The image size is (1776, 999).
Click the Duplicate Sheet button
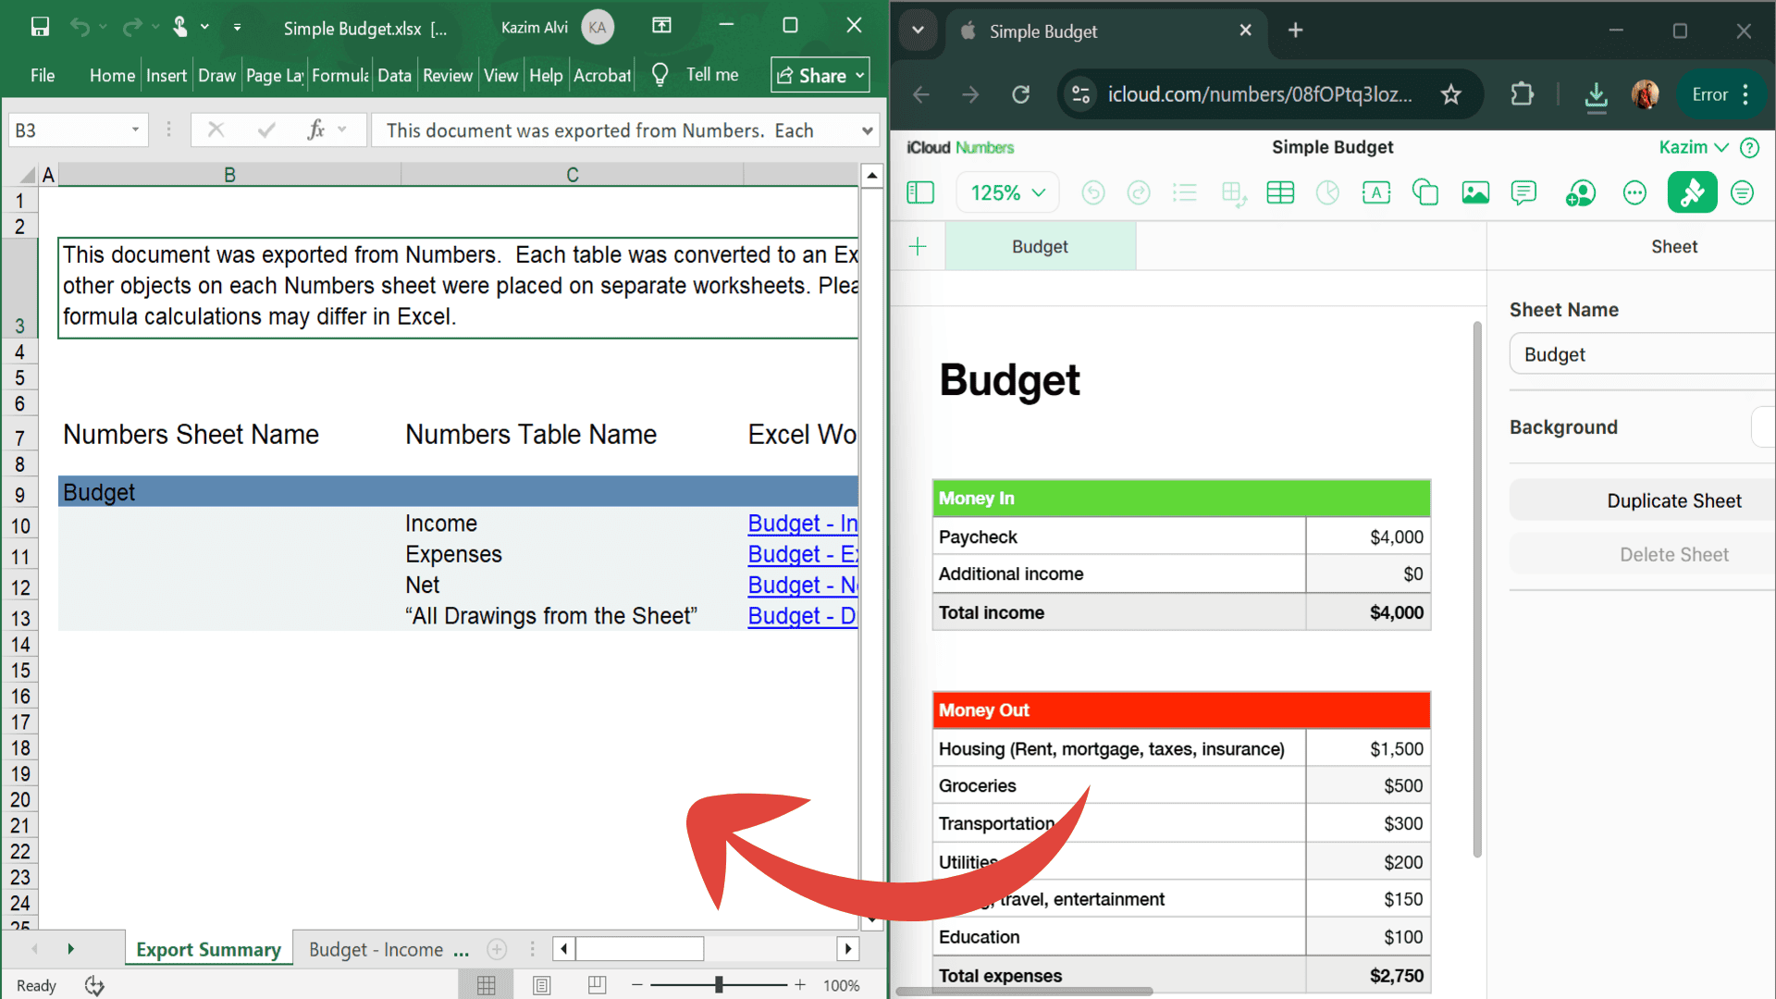point(1673,500)
